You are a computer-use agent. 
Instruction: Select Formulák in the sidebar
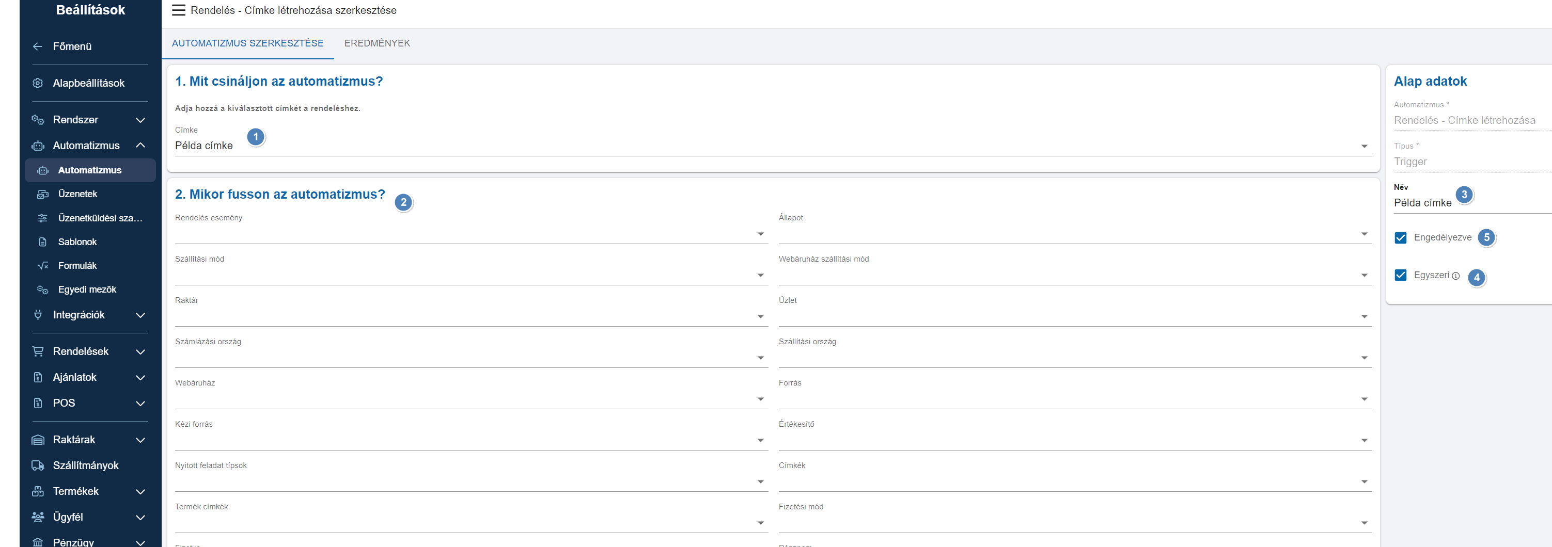click(x=77, y=265)
